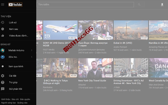Open the West Canada video thumbnail
The height and width of the screenshot is (105, 168).
158,68
